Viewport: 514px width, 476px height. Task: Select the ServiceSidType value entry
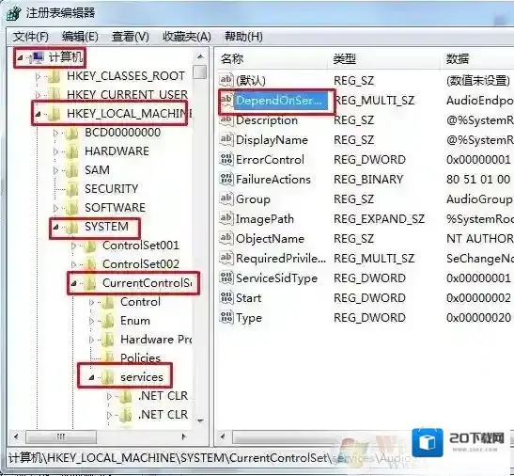pyautogui.click(x=276, y=278)
